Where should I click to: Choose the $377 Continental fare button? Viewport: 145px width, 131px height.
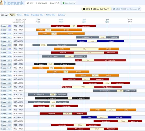(6, 37)
